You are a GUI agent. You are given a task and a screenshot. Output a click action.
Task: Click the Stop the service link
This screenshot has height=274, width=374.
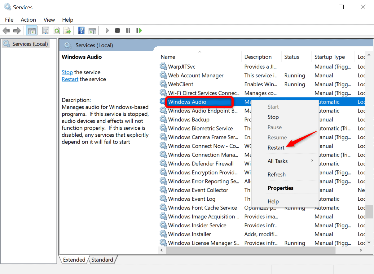pos(67,72)
